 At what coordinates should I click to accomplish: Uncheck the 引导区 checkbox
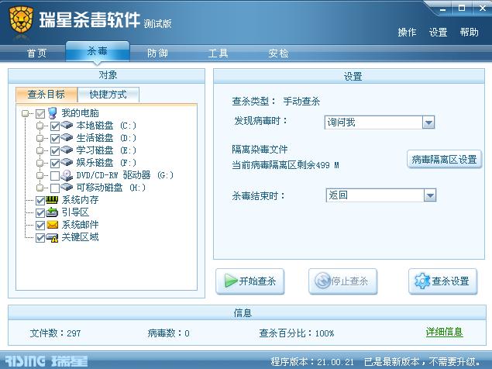40,213
